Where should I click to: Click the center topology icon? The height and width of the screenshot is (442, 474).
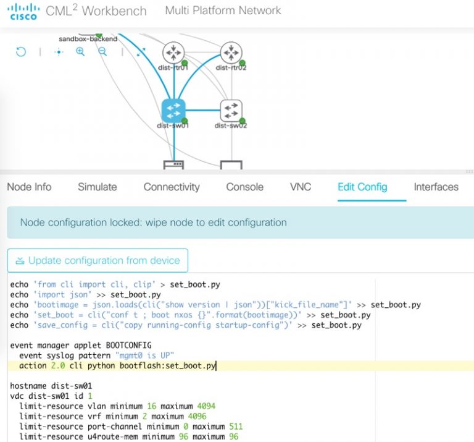pyautogui.click(x=59, y=52)
